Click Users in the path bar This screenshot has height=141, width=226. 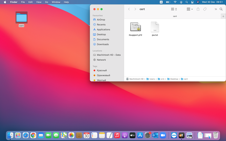coord(152,79)
